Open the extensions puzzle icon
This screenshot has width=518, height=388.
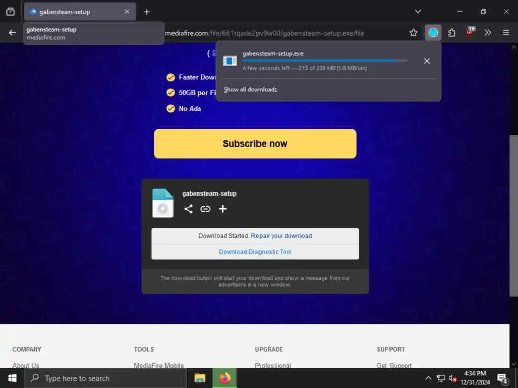pyautogui.click(x=452, y=33)
